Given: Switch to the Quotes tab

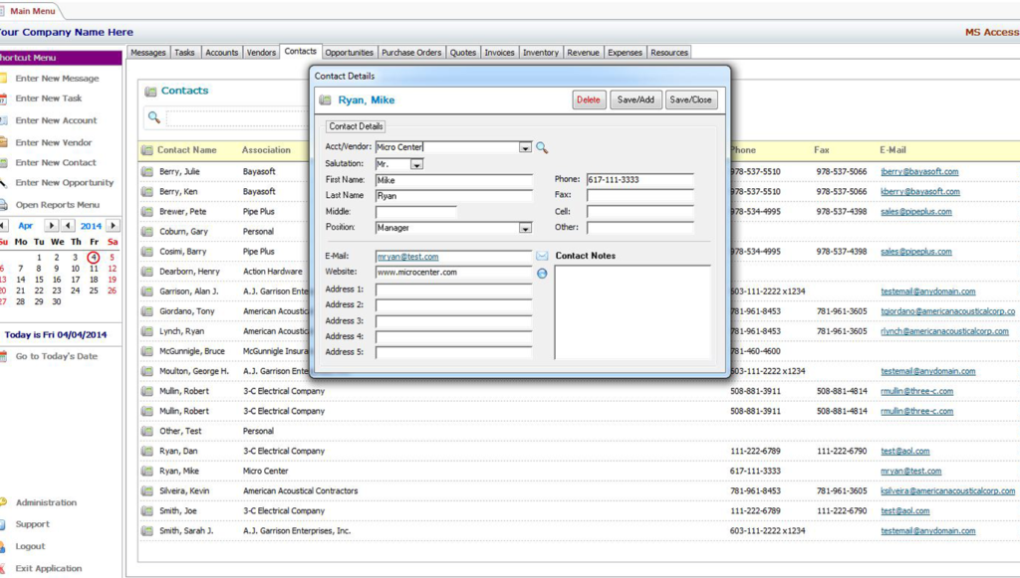Looking at the screenshot, I should (x=463, y=53).
